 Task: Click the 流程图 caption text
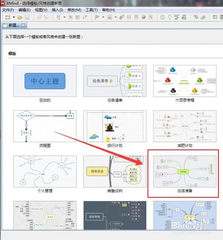[45, 145]
